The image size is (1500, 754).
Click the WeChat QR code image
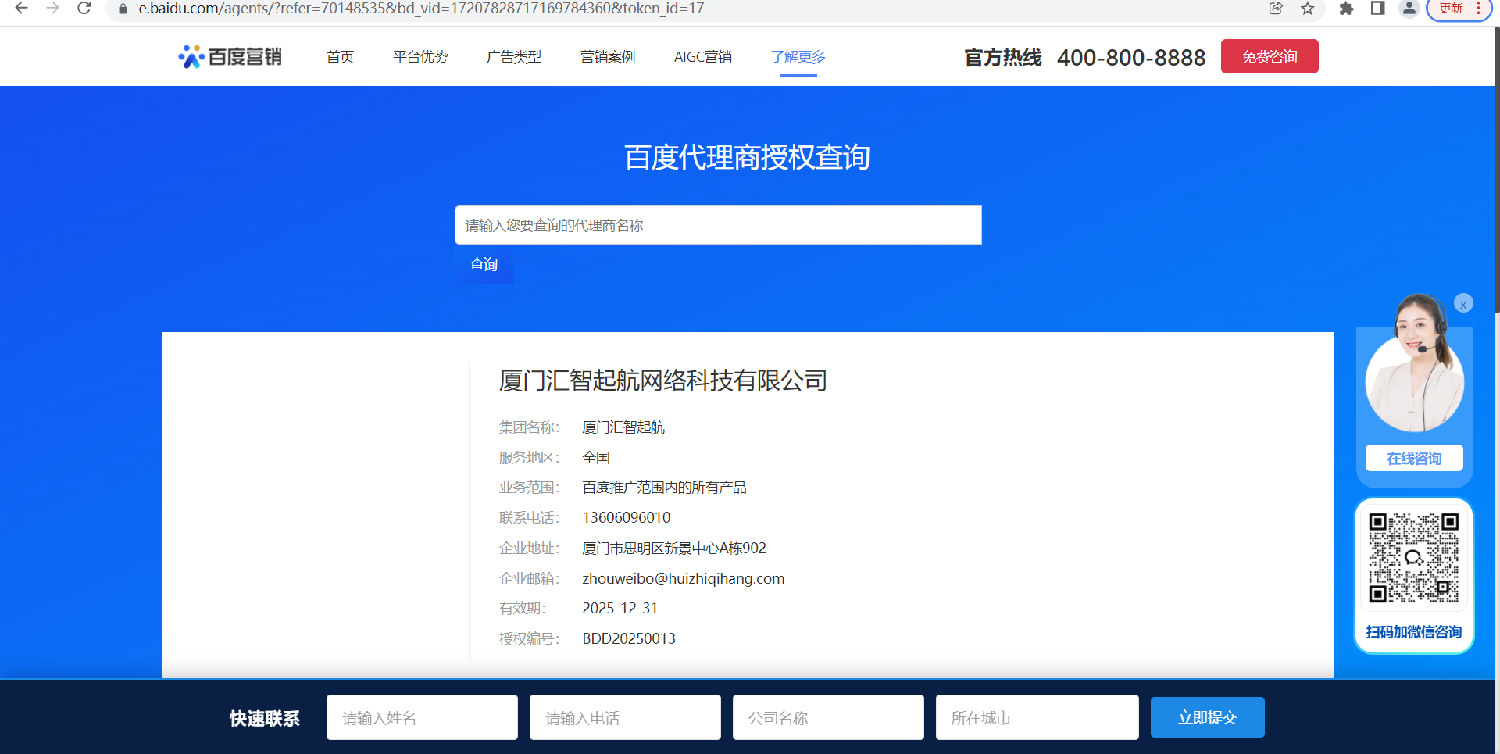pos(1413,558)
